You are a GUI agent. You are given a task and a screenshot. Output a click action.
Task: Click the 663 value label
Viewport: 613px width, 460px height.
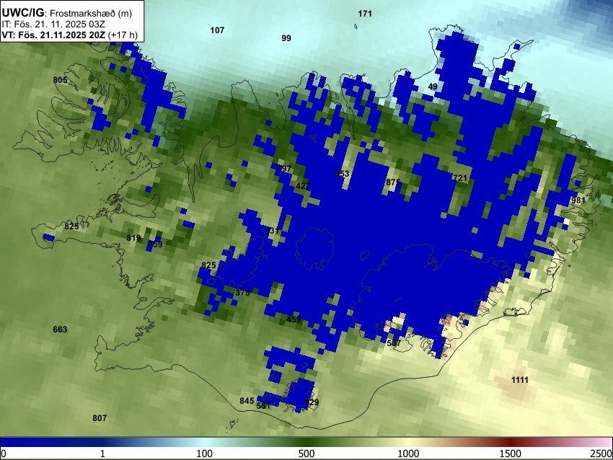(60, 329)
